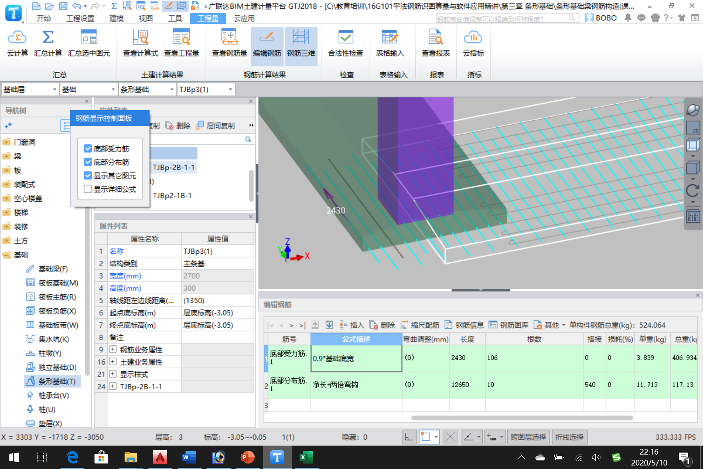Click 跨图层选择 button in status bar
The image size is (703, 469).
(528, 437)
